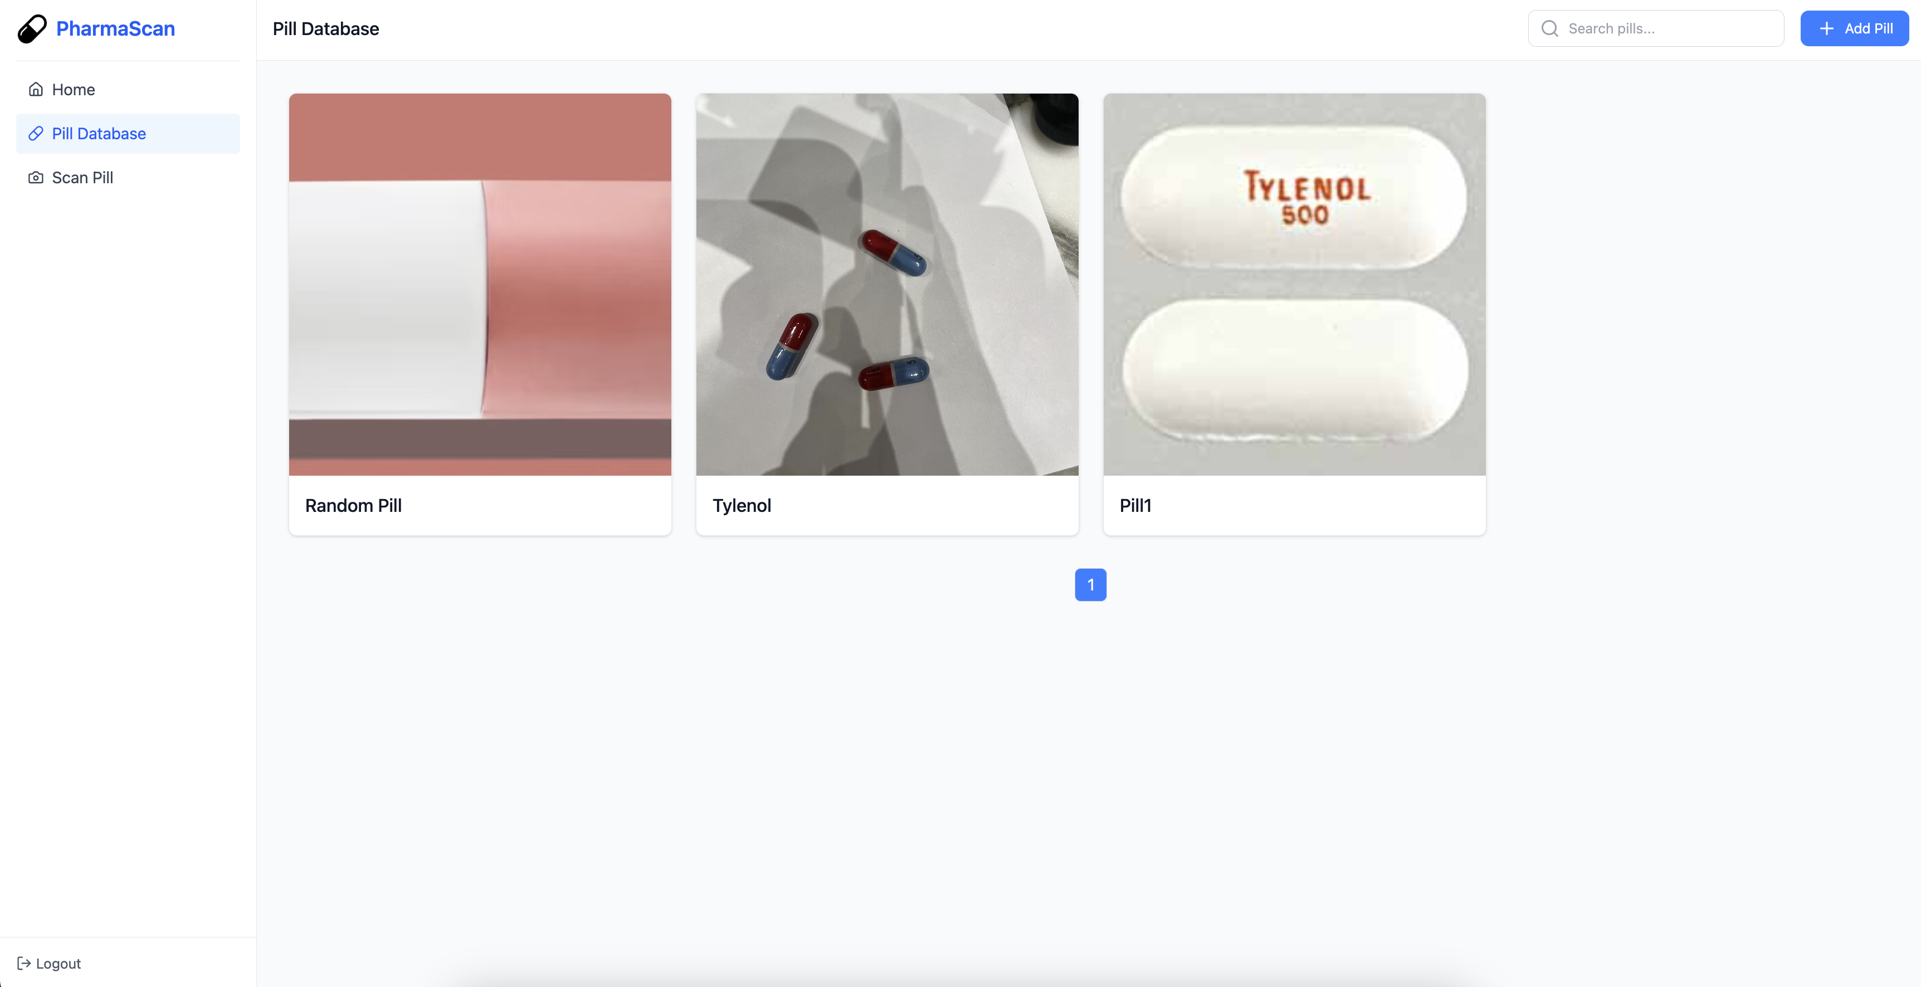Open the Home menu item

pos(73,90)
